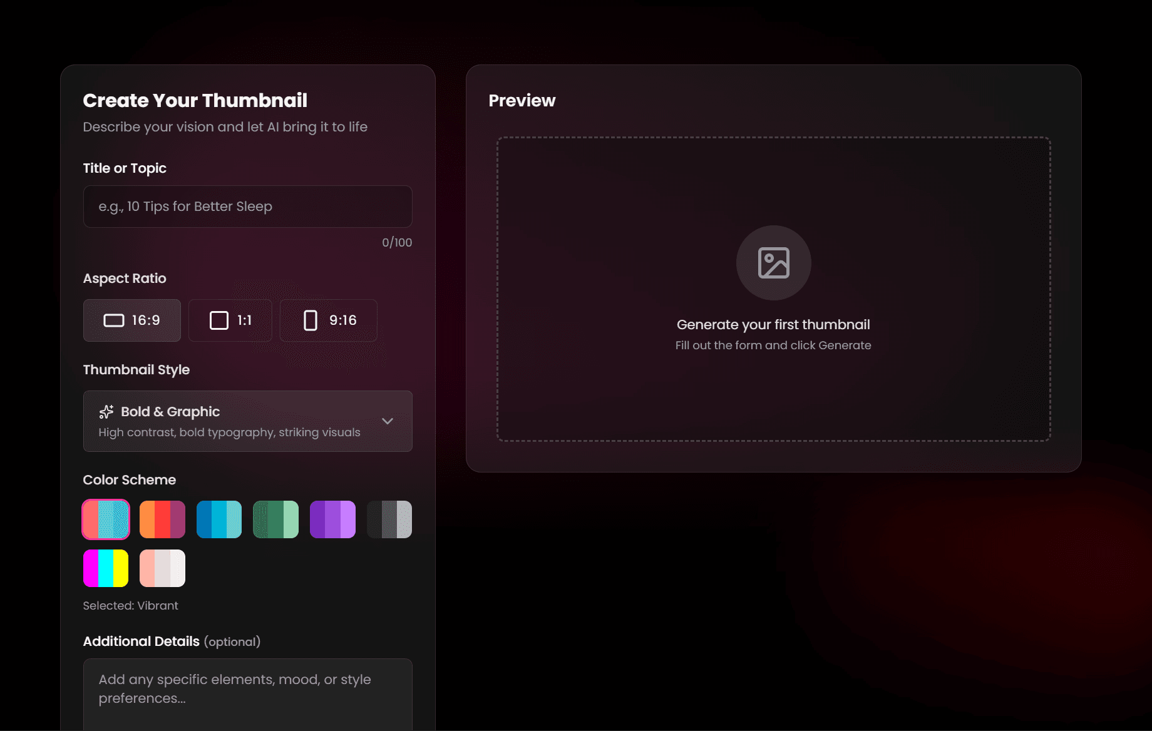The width and height of the screenshot is (1152, 731).
Task: Choose the 1:1 aspect ratio option
Action: point(230,320)
